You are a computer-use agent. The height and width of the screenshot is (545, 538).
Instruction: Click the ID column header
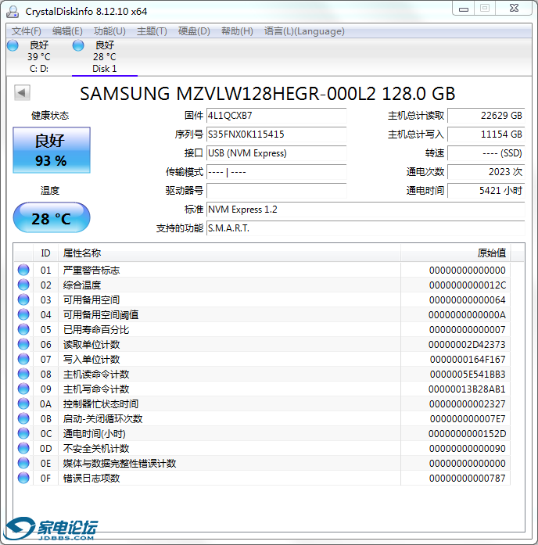(45, 253)
